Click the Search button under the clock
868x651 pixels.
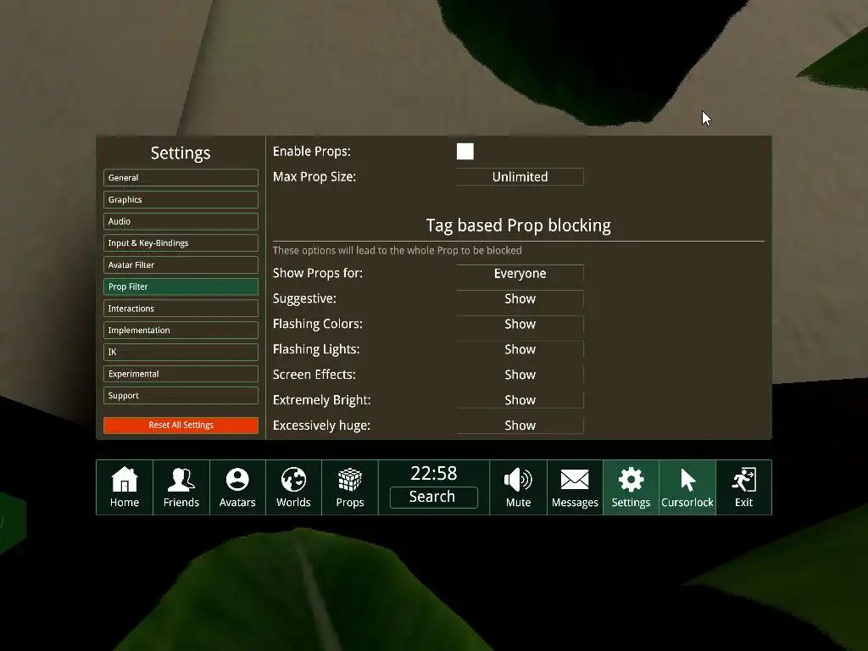[433, 497]
